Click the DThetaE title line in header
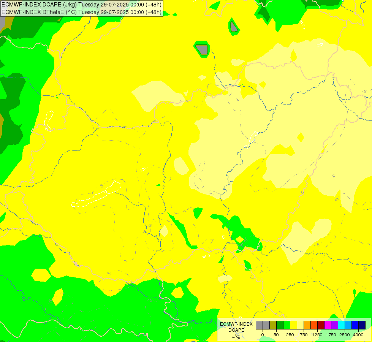Screen dimensions: 372x342 click(x=81, y=12)
